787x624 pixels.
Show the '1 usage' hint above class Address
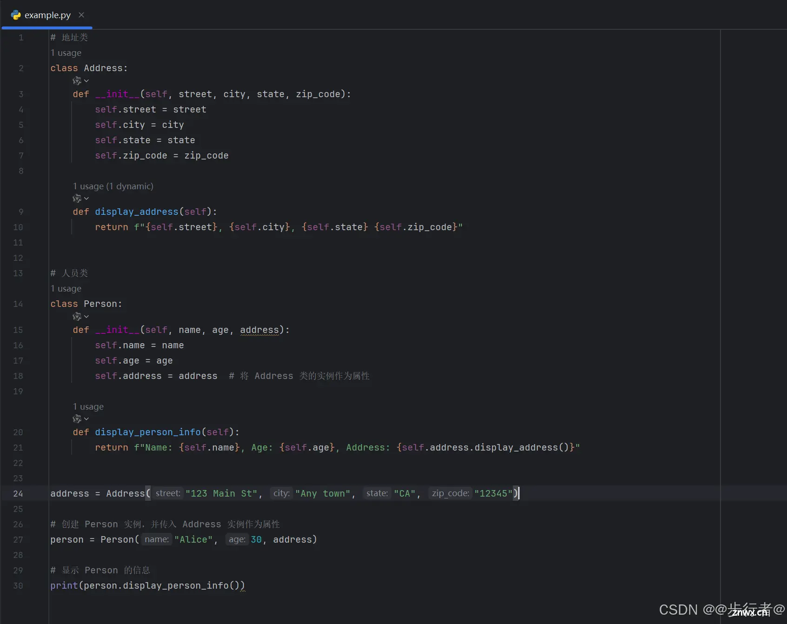point(66,53)
